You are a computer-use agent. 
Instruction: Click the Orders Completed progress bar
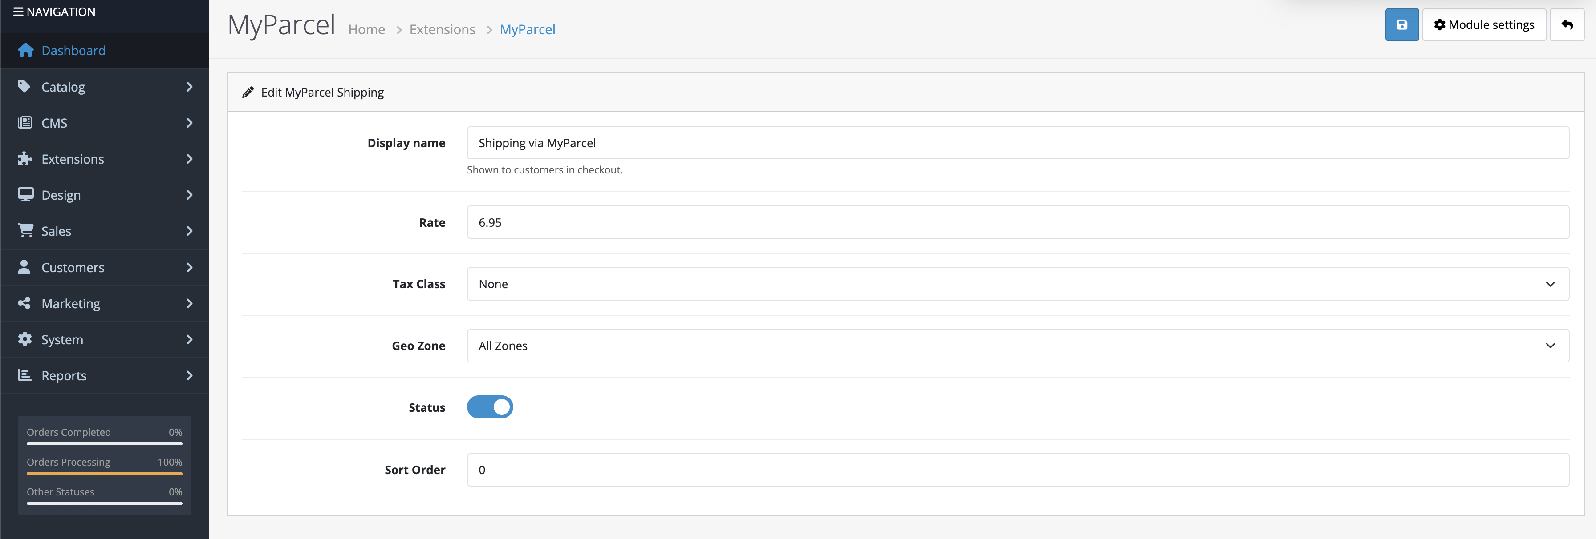click(x=104, y=443)
